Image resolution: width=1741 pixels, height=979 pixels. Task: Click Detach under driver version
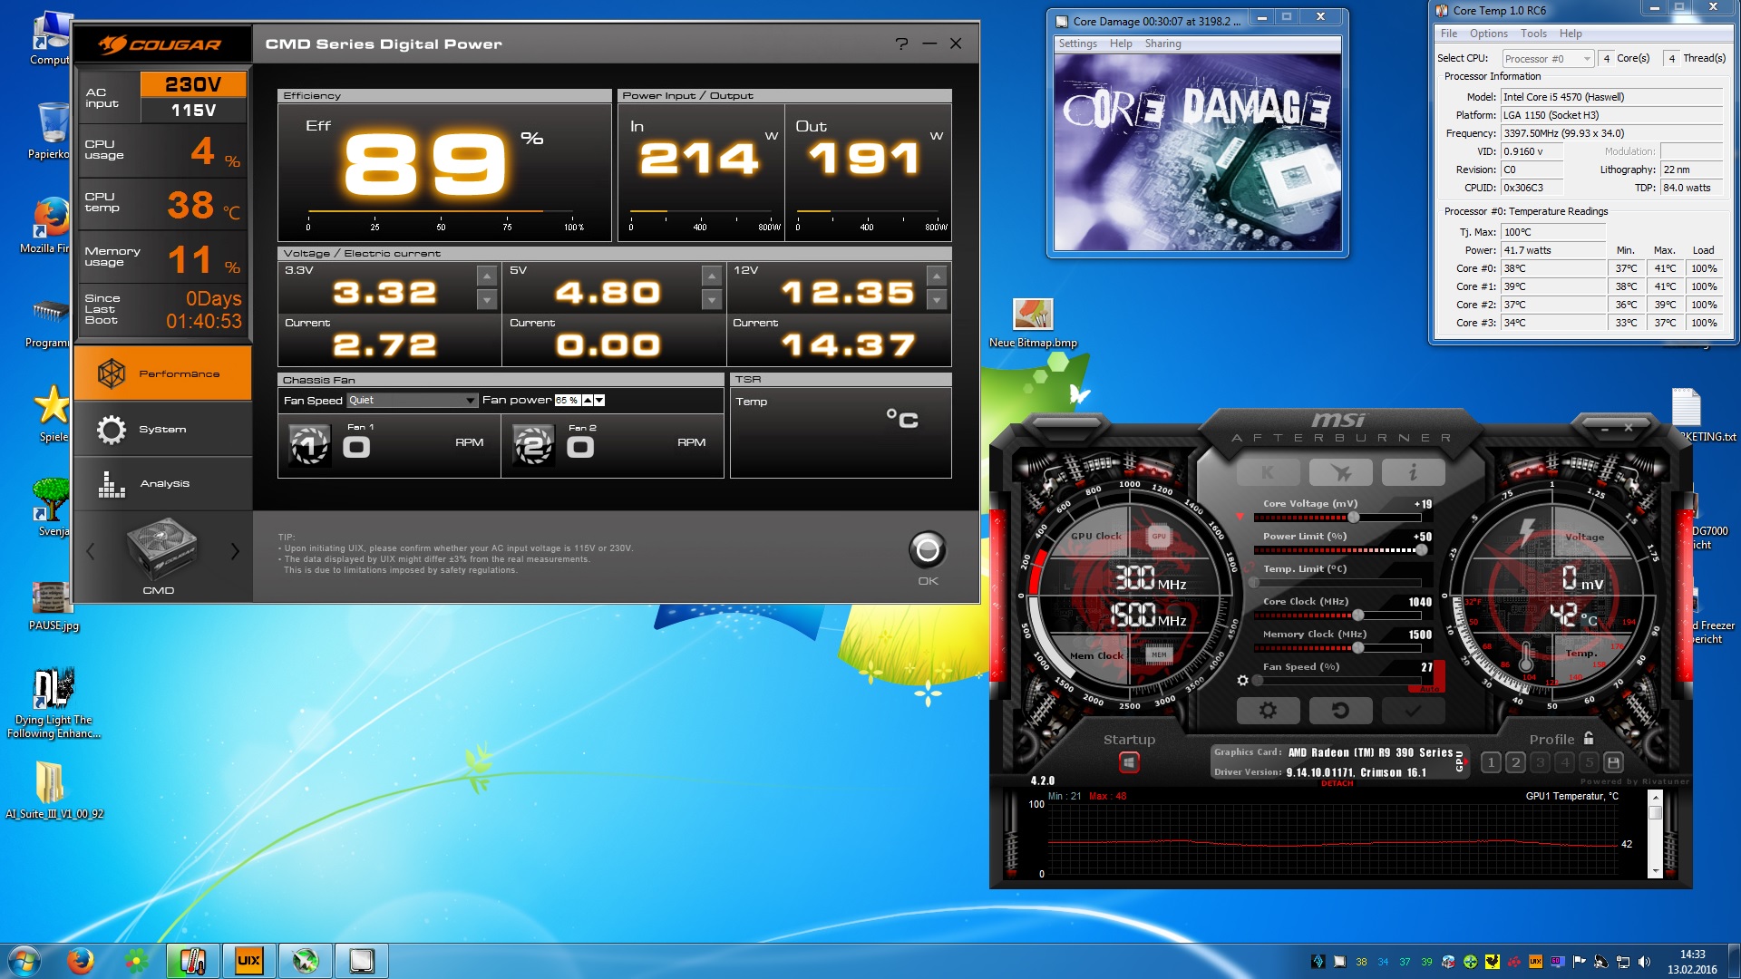point(1337,783)
